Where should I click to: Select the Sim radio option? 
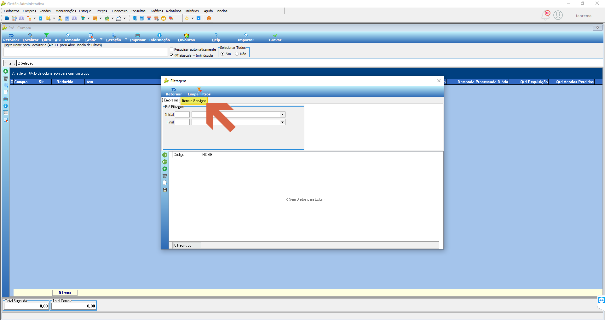click(x=222, y=54)
